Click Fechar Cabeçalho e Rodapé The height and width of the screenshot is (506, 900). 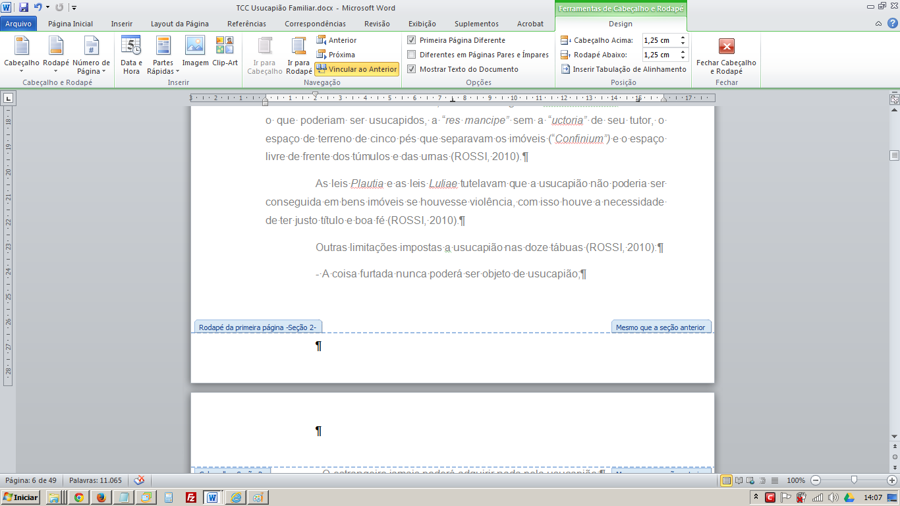[726, 55]
